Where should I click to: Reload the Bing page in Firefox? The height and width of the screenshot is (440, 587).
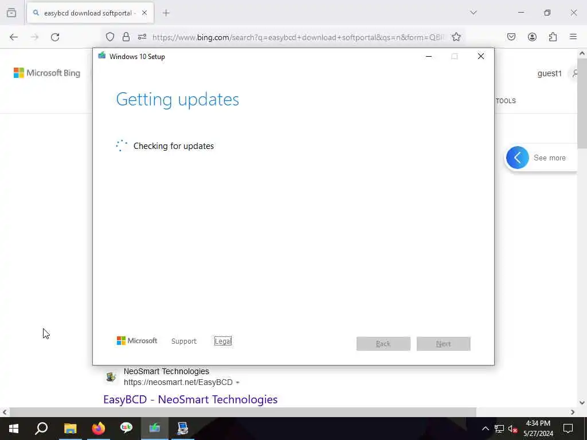(55, 37)
